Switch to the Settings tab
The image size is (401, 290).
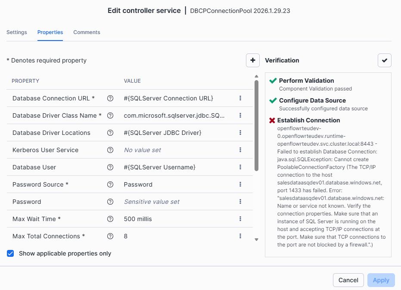pos(17,32)
